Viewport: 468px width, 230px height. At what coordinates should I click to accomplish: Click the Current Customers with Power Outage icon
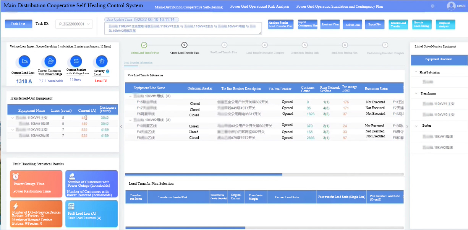(50, 61)
